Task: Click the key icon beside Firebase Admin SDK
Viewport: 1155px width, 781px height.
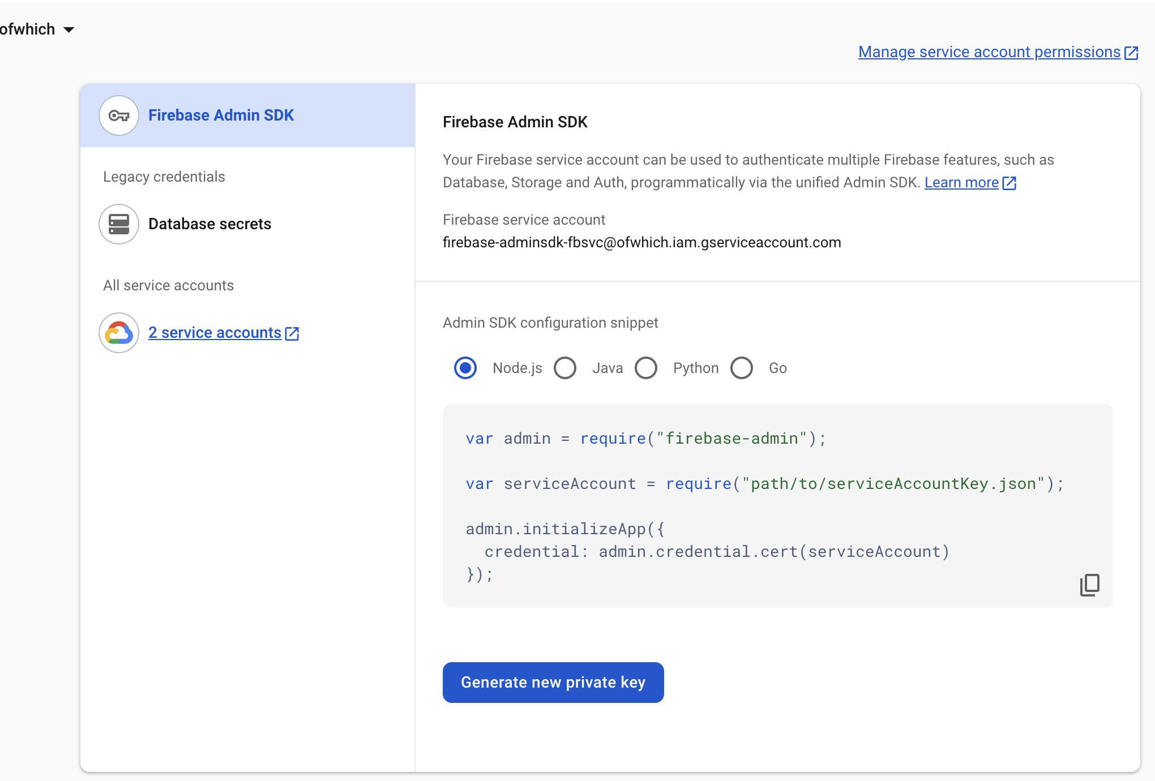Action: (119, 115)
